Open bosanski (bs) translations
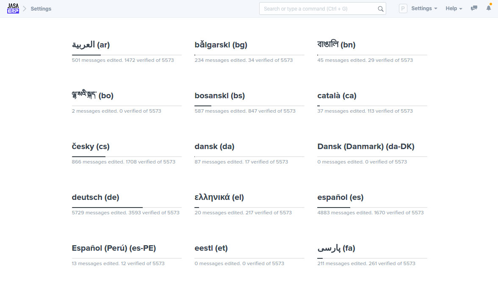498x288 pixels. click(220, 96)
